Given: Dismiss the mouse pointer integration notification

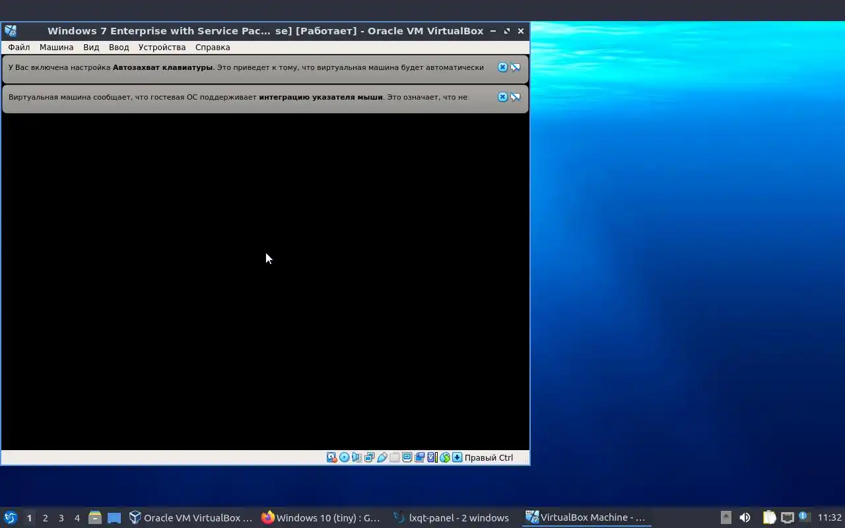Looking at the screenshot, I should point(502,97).
